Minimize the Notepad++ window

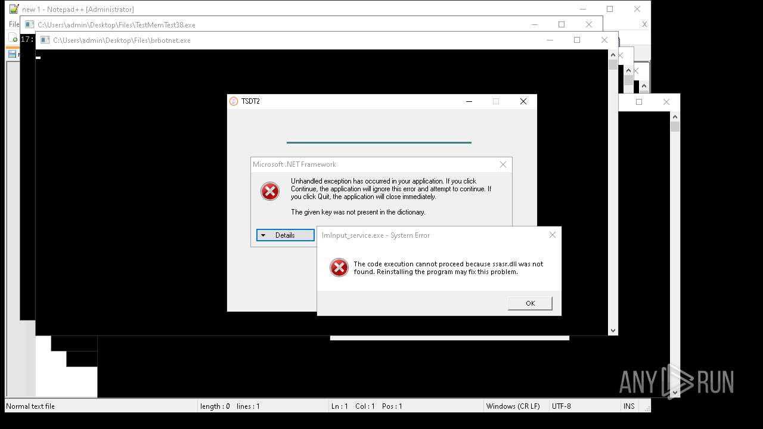[582, 9]
